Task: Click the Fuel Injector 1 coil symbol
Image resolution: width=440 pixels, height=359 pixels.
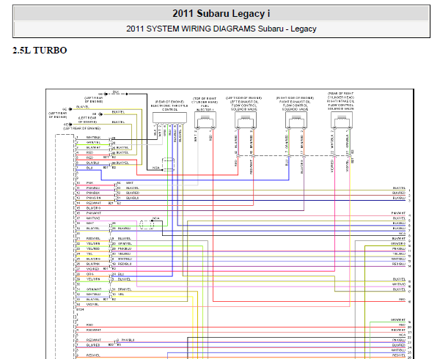Action: click(205, 120)
